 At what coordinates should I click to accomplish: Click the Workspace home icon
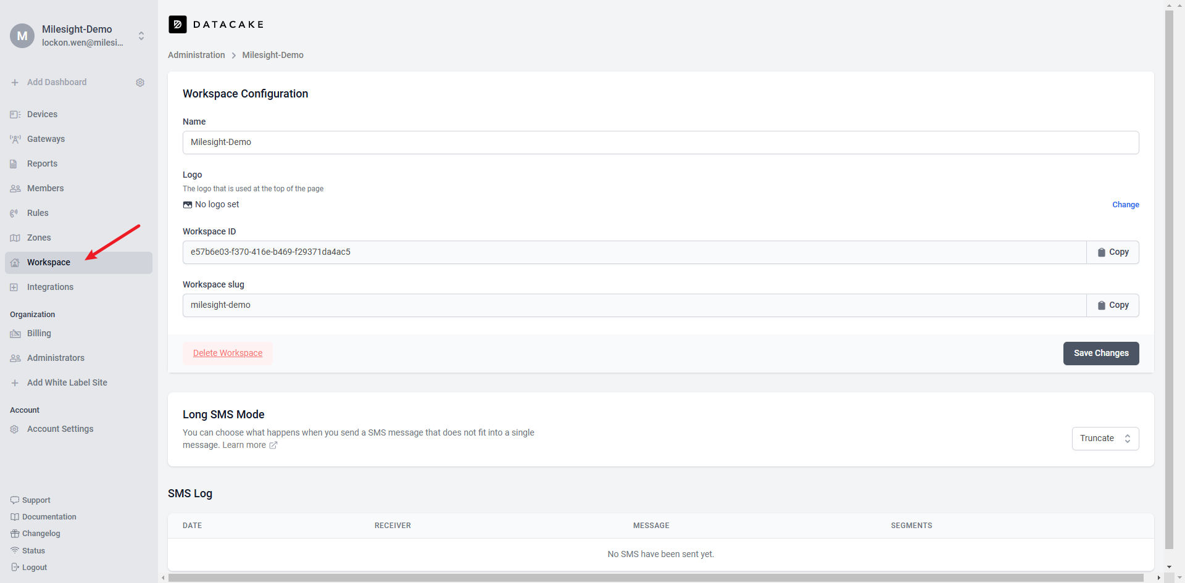15,262
